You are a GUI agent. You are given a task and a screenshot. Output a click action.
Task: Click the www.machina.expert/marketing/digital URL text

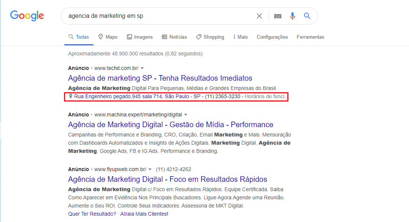tap(138, 115)
